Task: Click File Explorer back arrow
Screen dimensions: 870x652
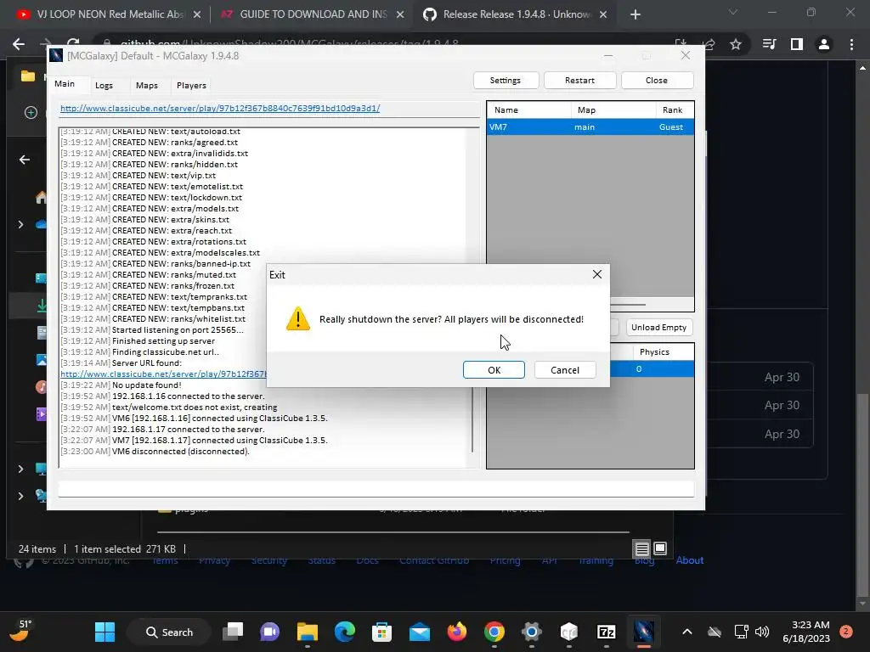Action: (25, 160)
